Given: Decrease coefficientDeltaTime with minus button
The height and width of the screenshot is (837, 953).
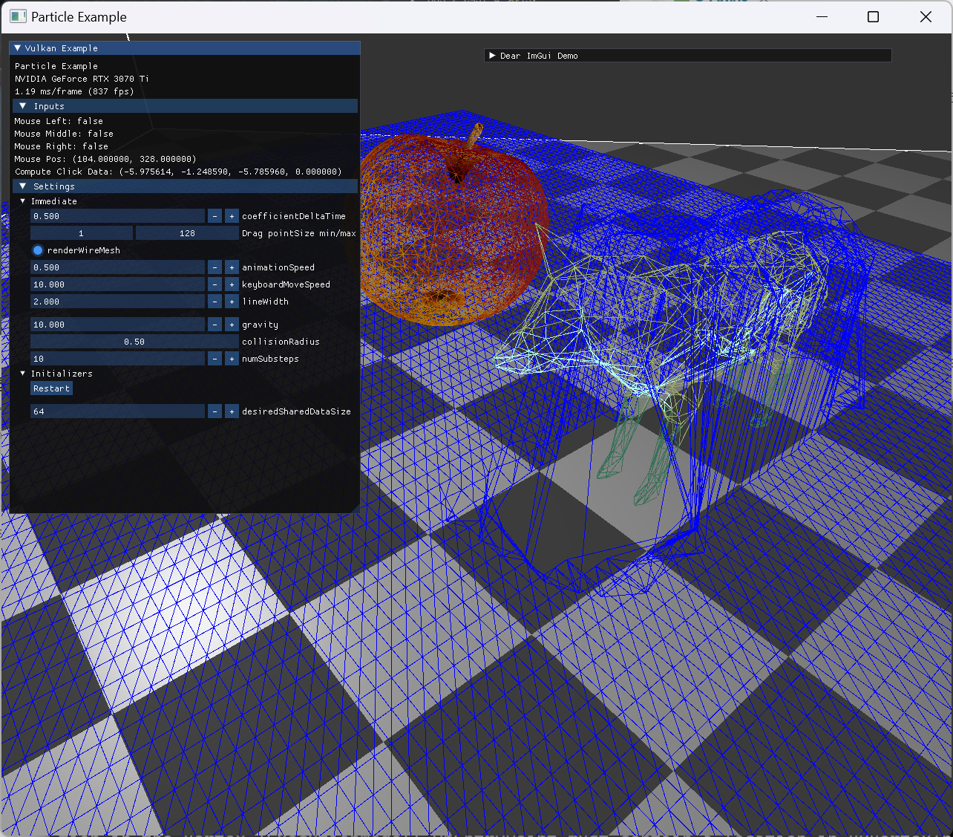Looking at the screenshot, I should coord(214,216).
